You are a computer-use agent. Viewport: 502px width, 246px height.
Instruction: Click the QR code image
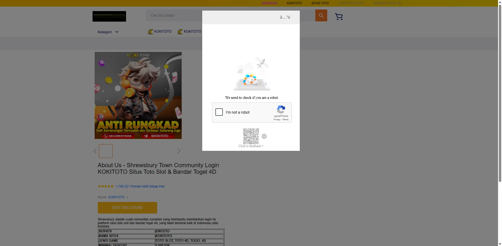tap(251, 136)
